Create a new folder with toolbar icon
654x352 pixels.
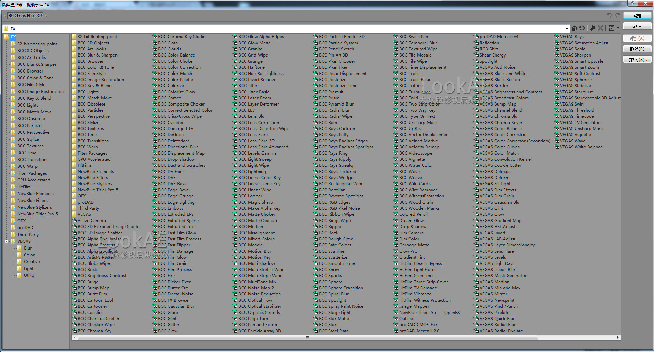[593, 28]
